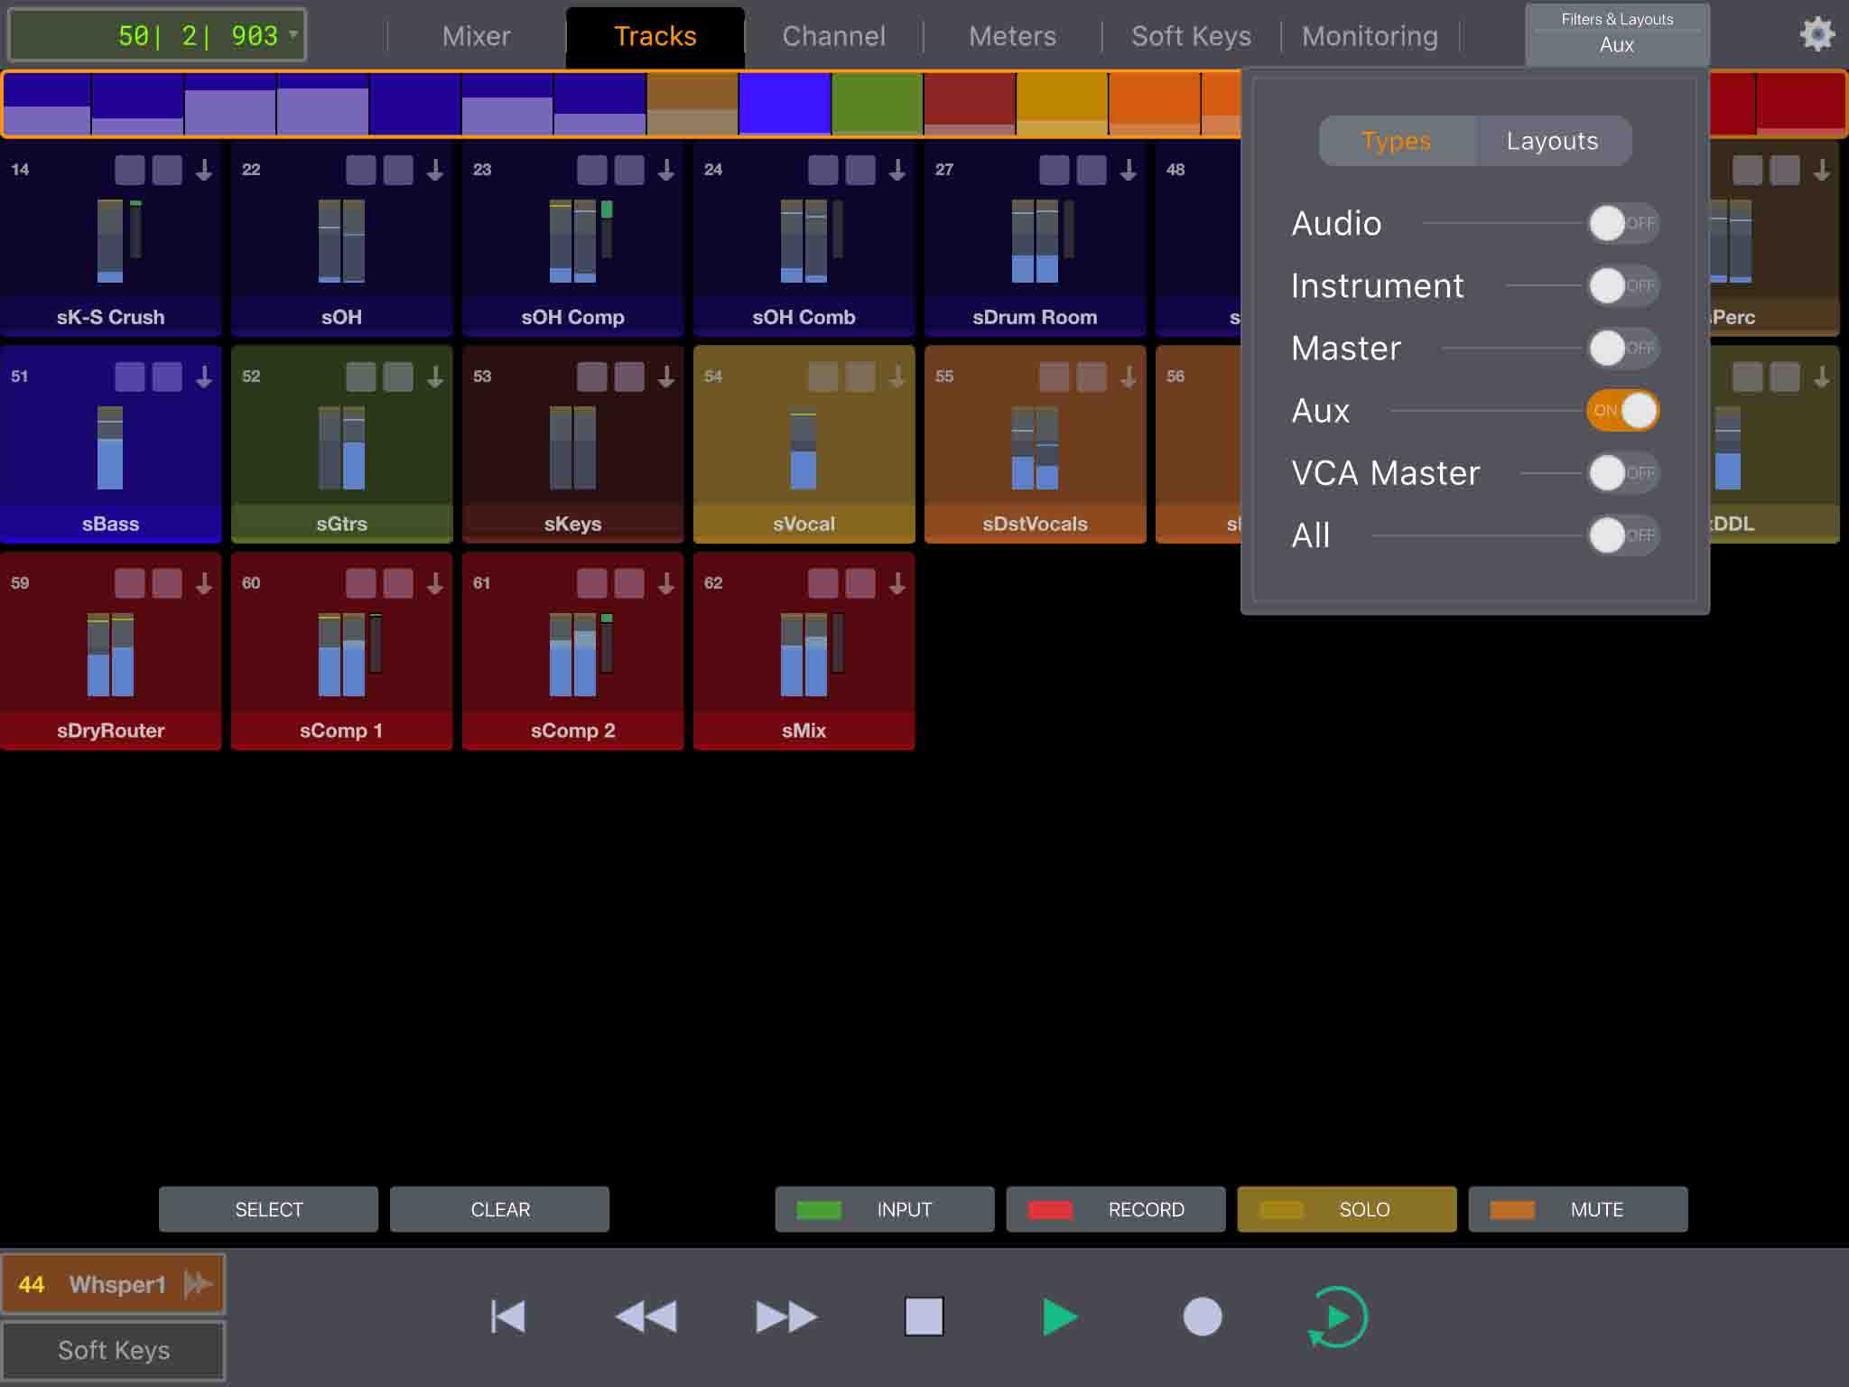1849x1387 pixels.
Task: Click the return-to-zero transport button
Action: (x=508, y=1317)
